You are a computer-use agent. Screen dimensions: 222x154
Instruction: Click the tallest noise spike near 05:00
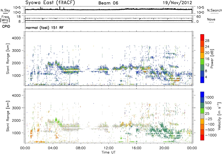point(60,8)
